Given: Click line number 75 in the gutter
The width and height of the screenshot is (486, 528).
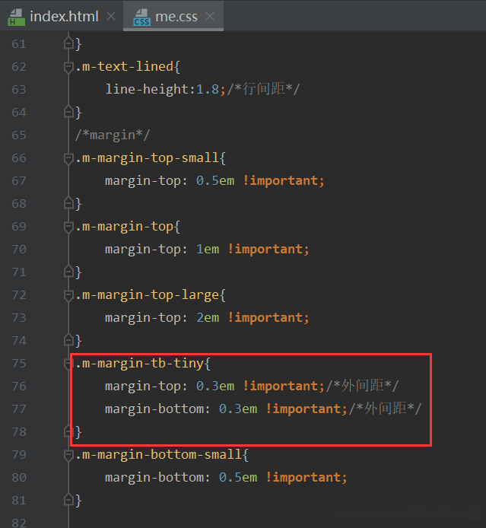Looking at the screenshot, I should click(19, 364).
